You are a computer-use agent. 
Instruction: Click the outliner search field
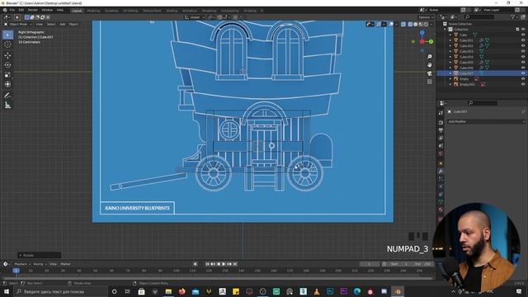coord(479,16)
